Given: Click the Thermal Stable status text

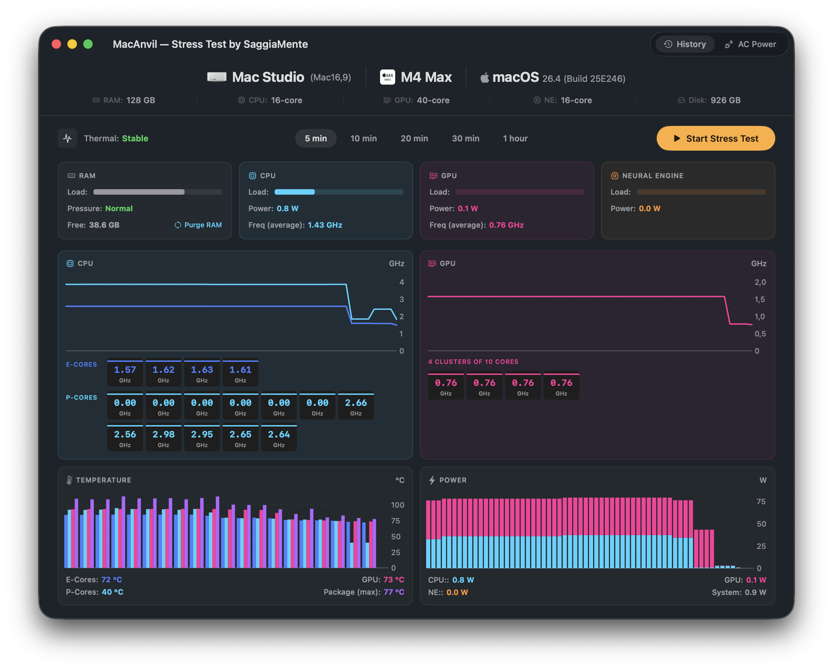Looking at the screenshot, I should pos(116,138).
